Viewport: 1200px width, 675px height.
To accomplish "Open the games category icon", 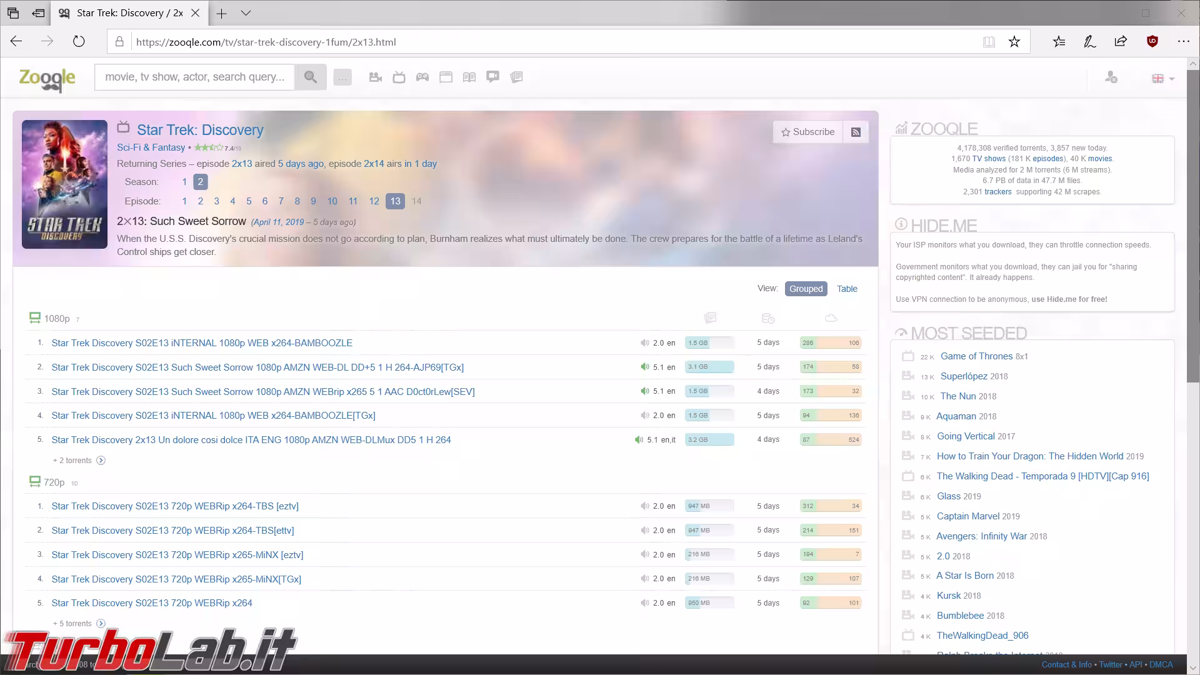I will tap(422, 77).
